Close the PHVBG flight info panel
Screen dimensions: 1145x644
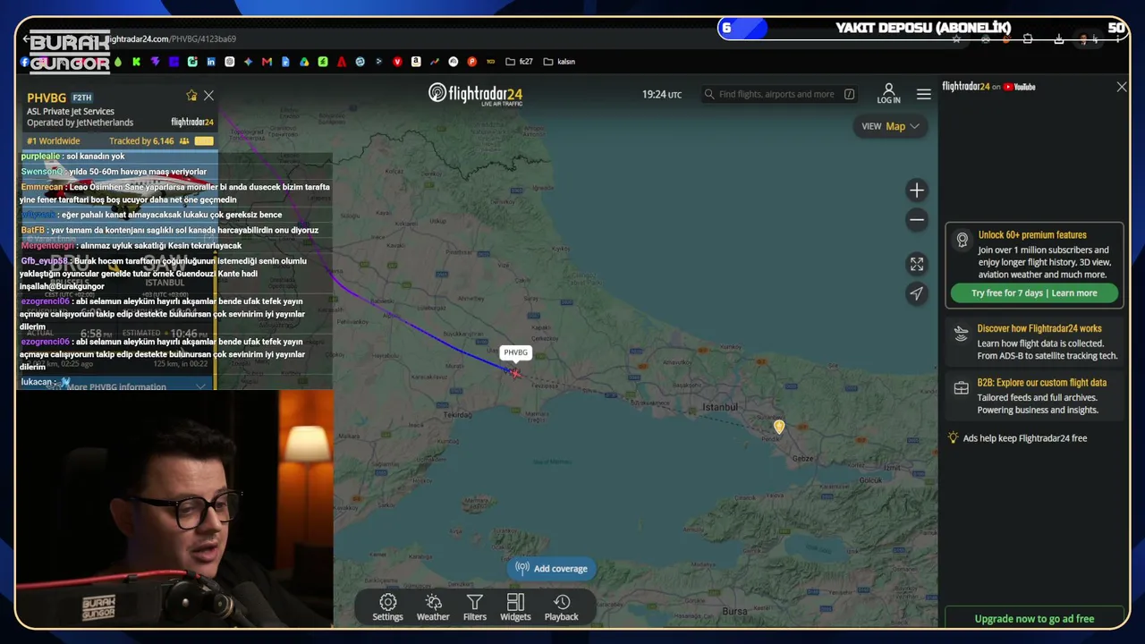click(x=208, y=96)
